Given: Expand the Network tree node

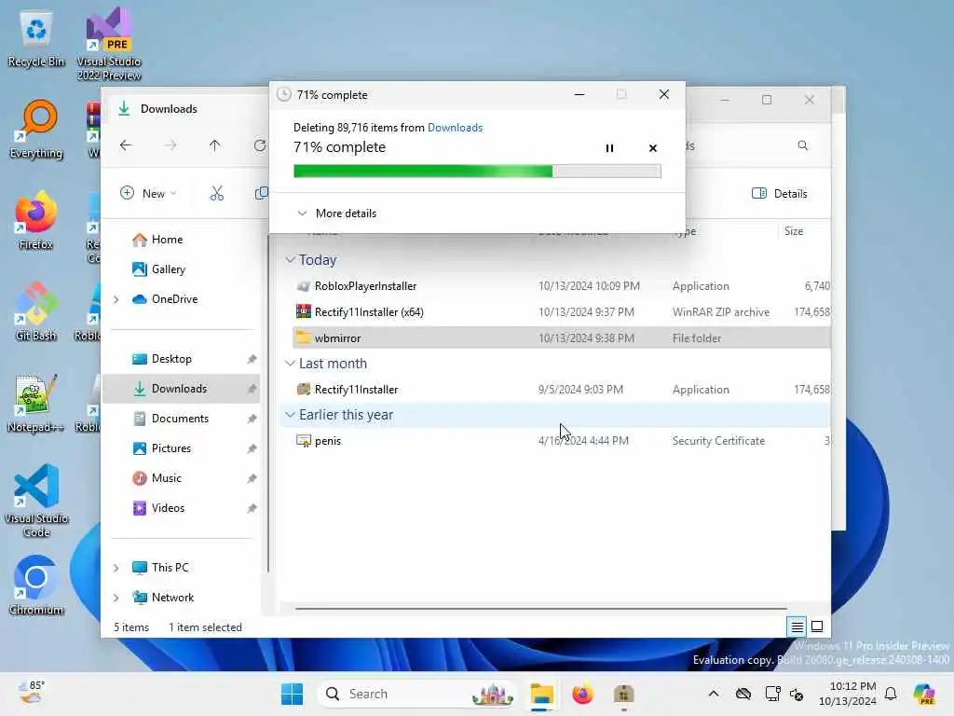Looking at the screenshot, I should 116,598.
